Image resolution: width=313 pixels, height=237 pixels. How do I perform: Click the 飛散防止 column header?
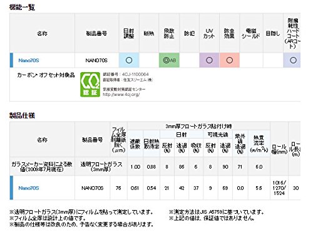(x=169, y=33)
